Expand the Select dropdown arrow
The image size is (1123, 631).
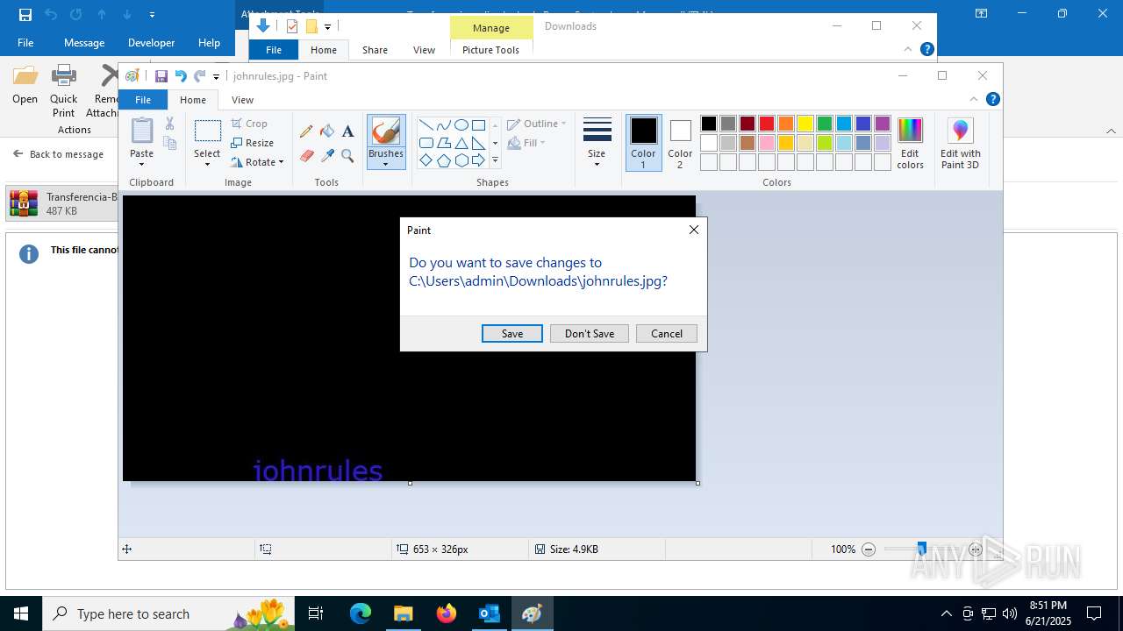[208, 164]
